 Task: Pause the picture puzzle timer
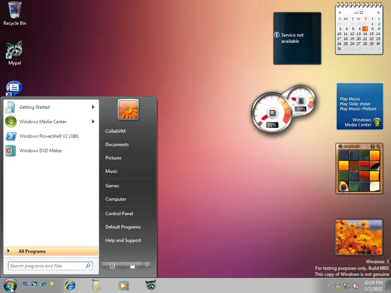click(x=340, y=146)
